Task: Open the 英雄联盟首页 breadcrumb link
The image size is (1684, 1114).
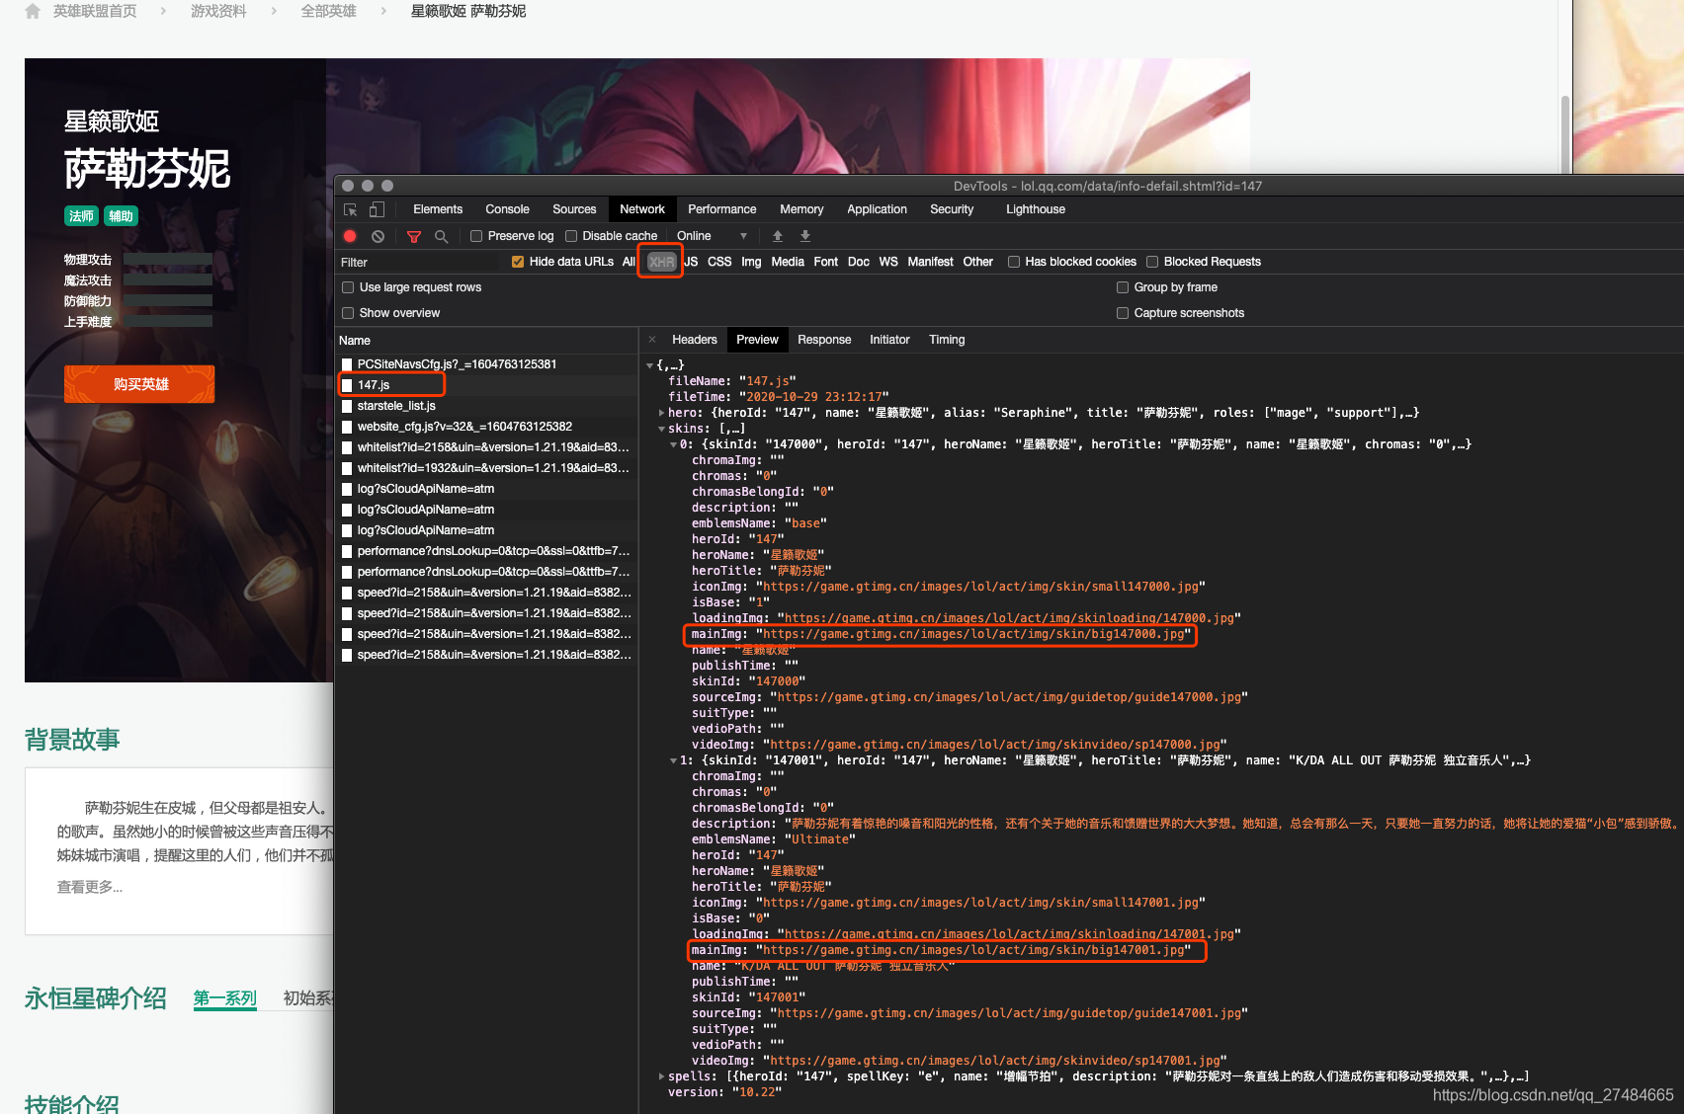Action: pos(95,11)
